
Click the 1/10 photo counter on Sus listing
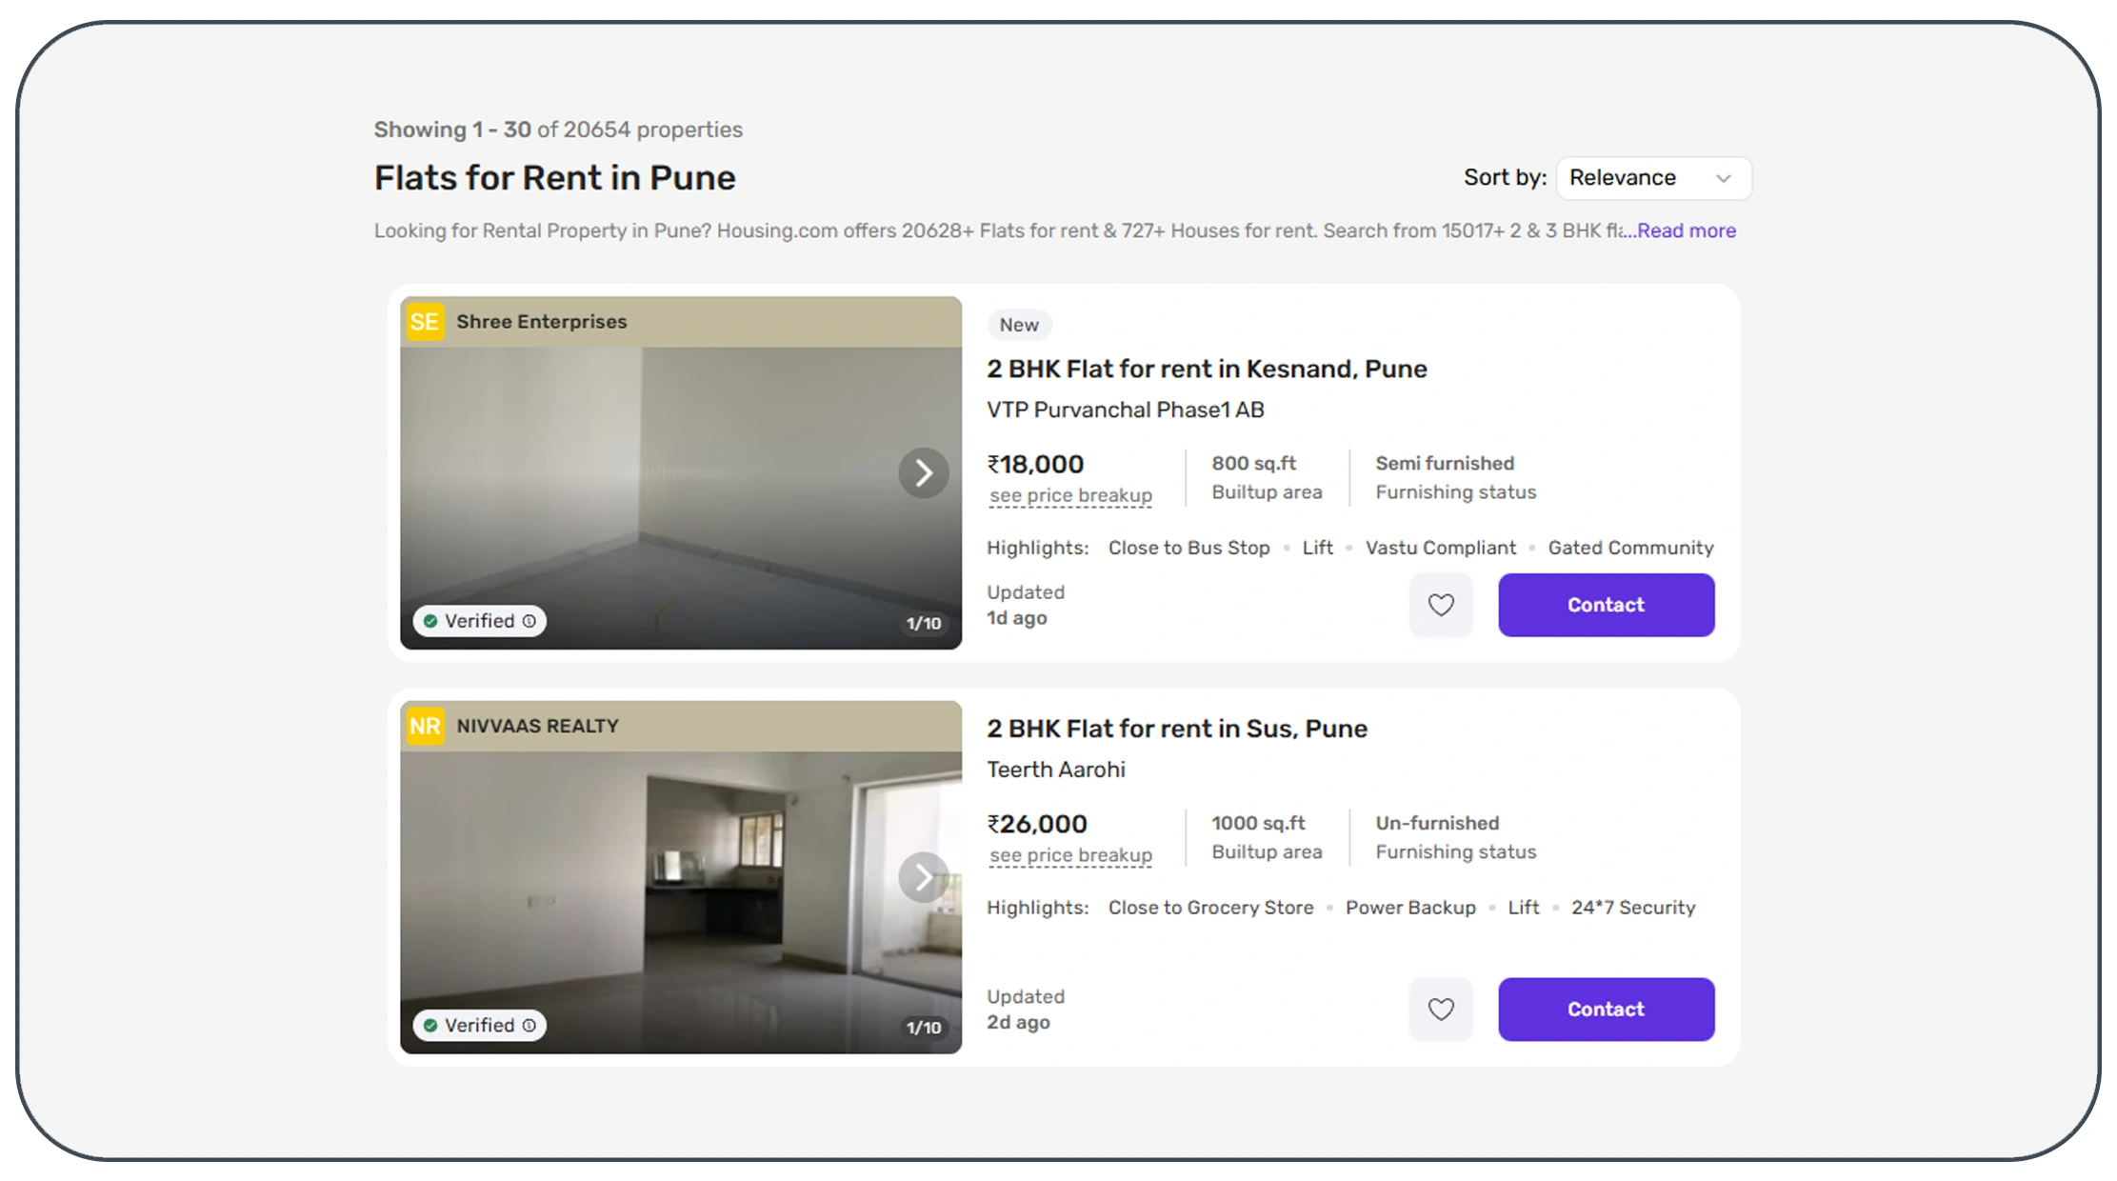922,1028
